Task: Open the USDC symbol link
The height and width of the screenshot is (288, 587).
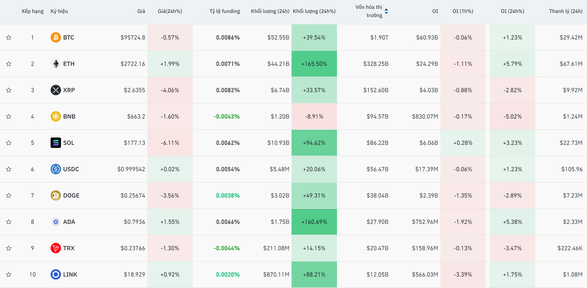Action: [71, 169]
